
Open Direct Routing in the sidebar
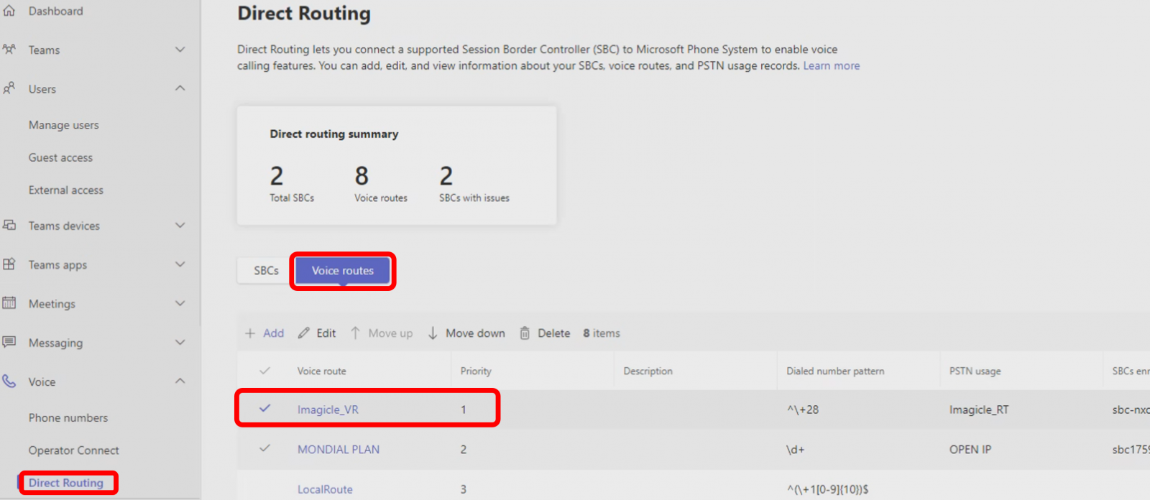tap(66, 483)
